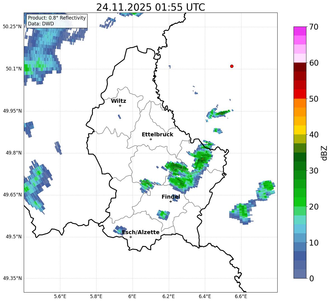
Task: Click the Esch/Alzette city label
Action: [141, 232]
